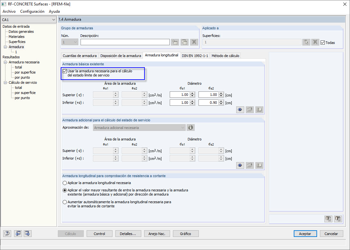Select Datos generales tree item

click(x=21, y=32)
